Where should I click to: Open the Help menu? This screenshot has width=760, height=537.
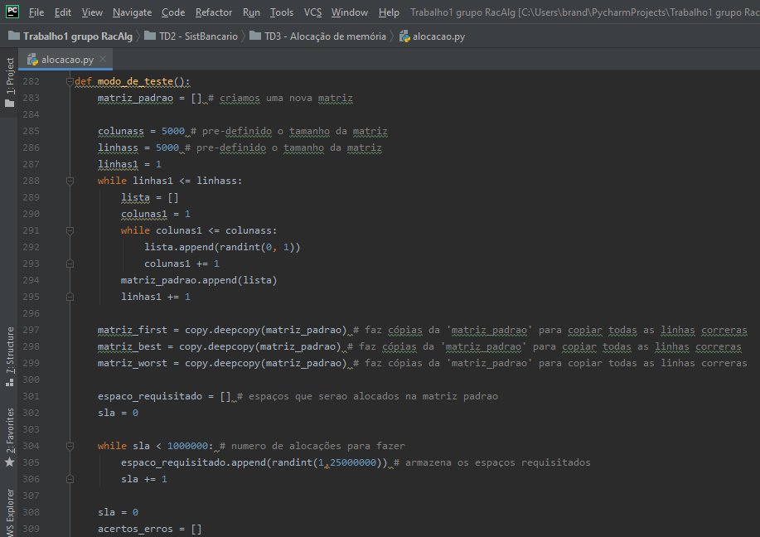[389, 12]
